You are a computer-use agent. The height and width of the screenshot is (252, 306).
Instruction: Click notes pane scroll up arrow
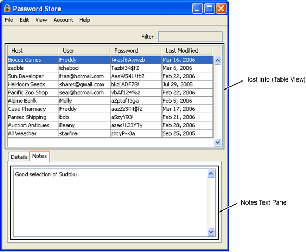pyautogui.click(x=211, y=174)
